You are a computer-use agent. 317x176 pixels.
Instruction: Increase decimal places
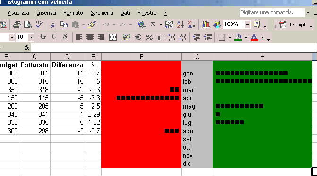tap(171, 37)
